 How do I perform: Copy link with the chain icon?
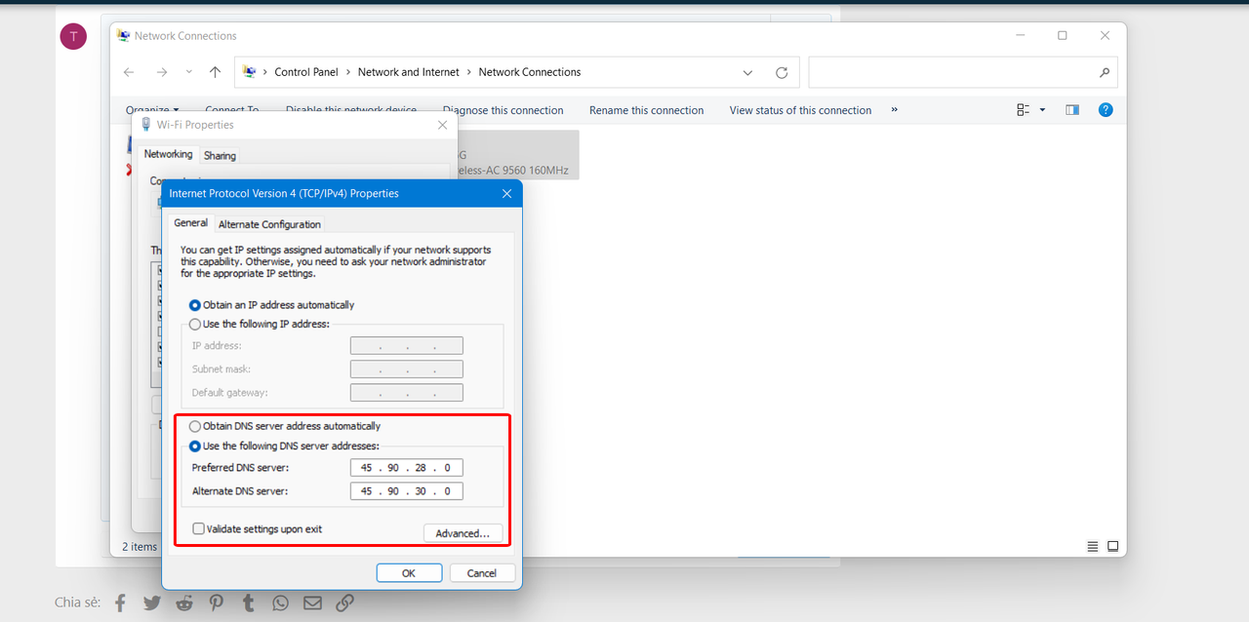pyautogui.click(x=344, y=603)
